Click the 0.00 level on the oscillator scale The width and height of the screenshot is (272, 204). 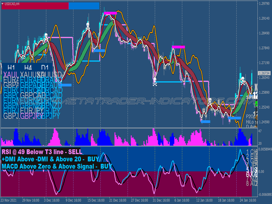pos(261,172)
